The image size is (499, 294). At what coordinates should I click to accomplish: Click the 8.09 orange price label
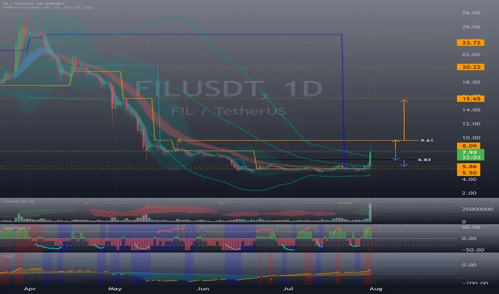[469, 146]
